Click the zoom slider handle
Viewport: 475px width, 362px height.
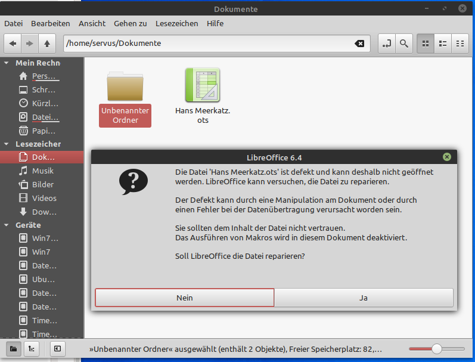click(436, 349)
